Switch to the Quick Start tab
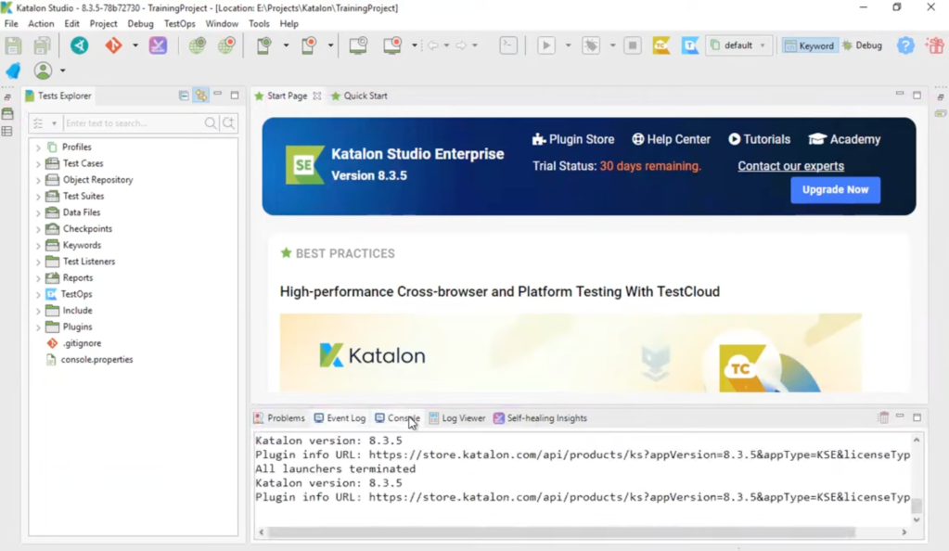Image resolution: width=949 pixels, height=551 pixels. click(360, 96)
